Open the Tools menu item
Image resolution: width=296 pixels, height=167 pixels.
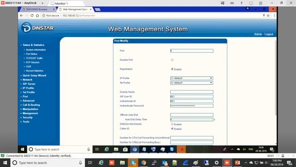click(x=26, y=122)
